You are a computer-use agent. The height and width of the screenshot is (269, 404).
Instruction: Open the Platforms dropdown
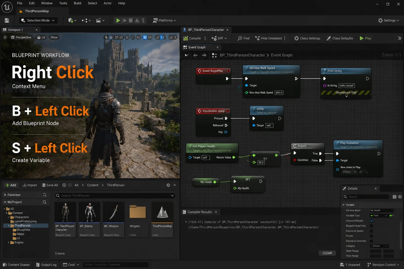(164, 20)
